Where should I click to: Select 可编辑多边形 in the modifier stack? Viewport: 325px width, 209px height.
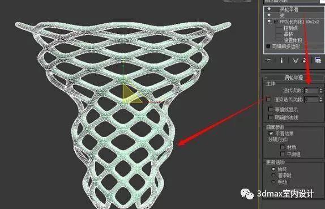point(285,46)
